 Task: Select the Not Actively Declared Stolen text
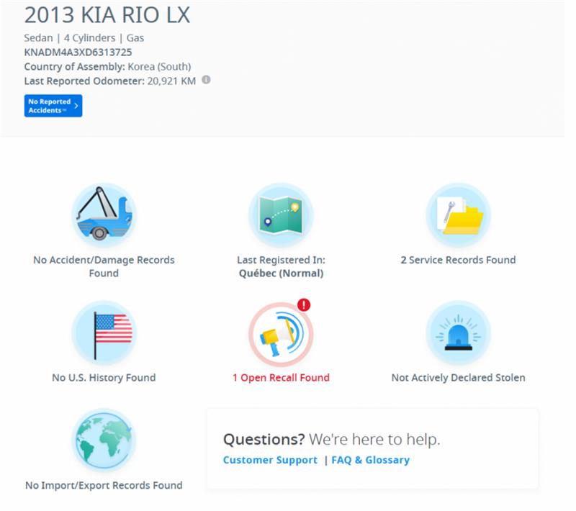point(459,376)
